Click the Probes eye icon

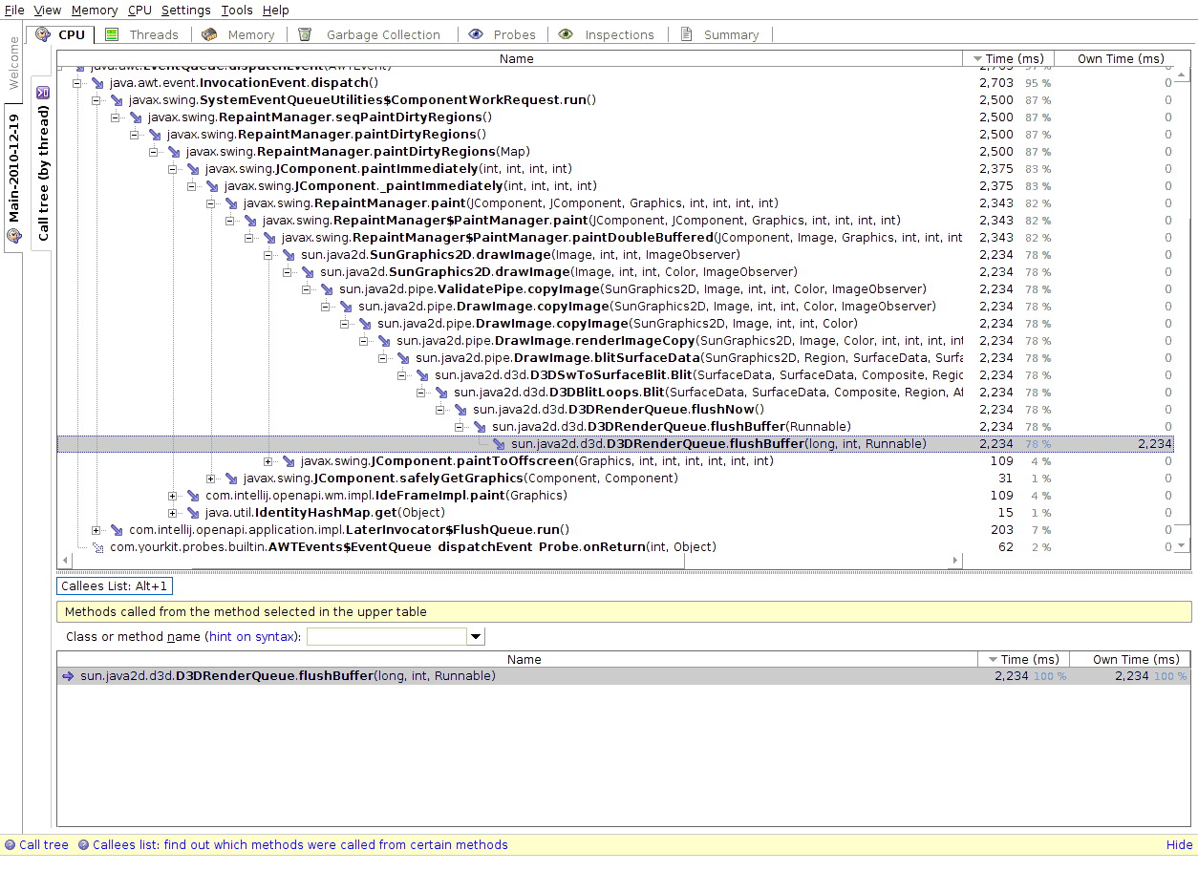click(476, 34)
